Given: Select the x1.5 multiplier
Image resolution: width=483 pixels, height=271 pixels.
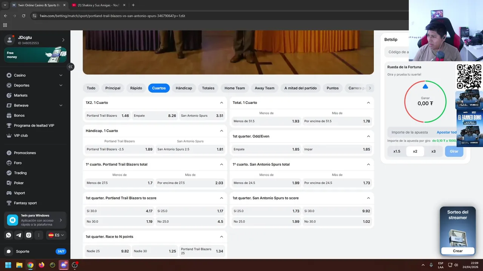Looking at the screenshot, I should (397, 151).
